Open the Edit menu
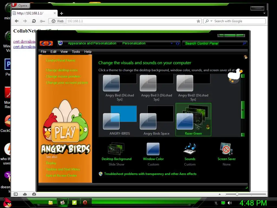The image size is (277, 208). [53, 52]
